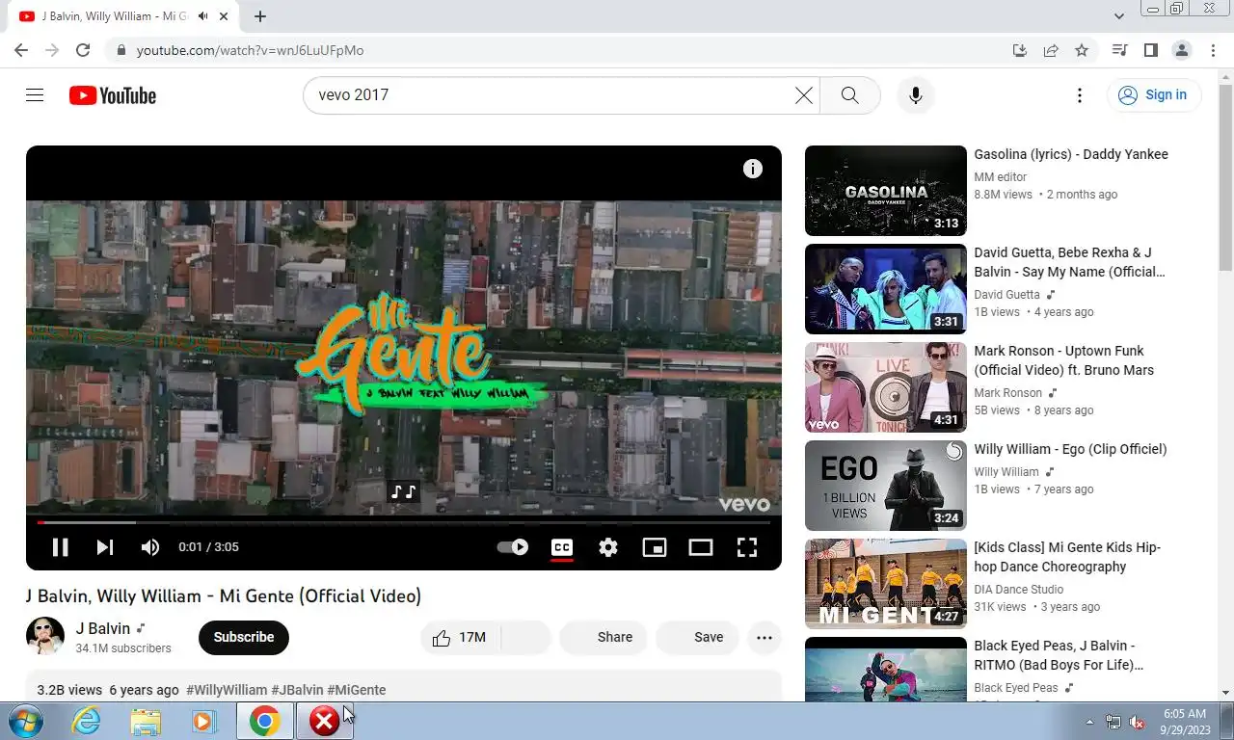Screen dimensions: 1234x740
Task: Click the Sign in button
Action: coord(1154,94)
